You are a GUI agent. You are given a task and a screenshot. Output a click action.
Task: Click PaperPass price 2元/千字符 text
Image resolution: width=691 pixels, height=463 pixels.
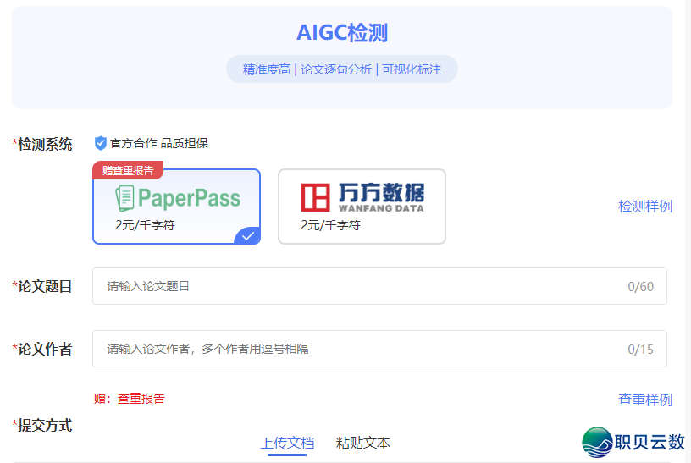click(x=145, y=225)
